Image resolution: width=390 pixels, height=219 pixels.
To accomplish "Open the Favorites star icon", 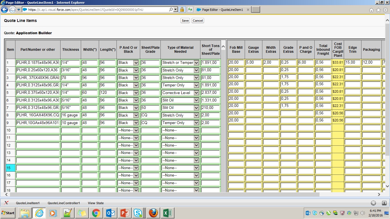I will (x=378, y=10).
